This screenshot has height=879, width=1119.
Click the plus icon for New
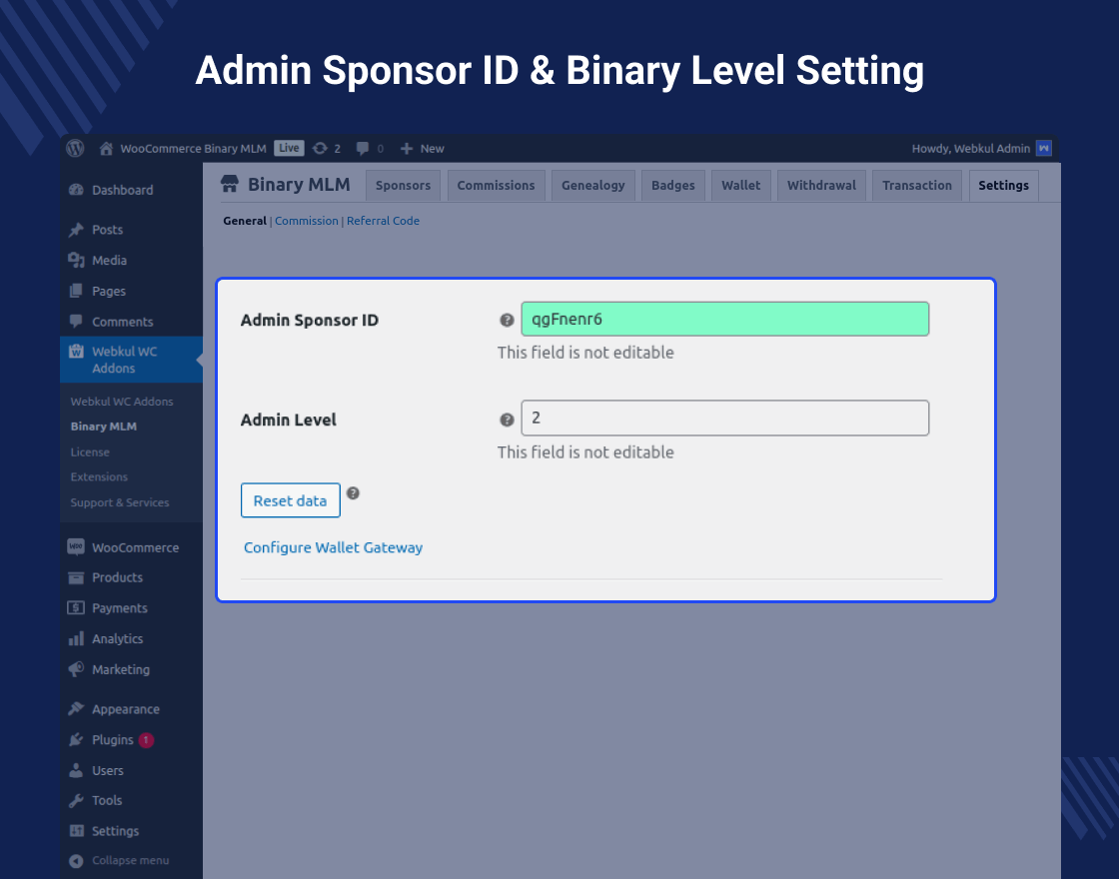pos(407,149)
